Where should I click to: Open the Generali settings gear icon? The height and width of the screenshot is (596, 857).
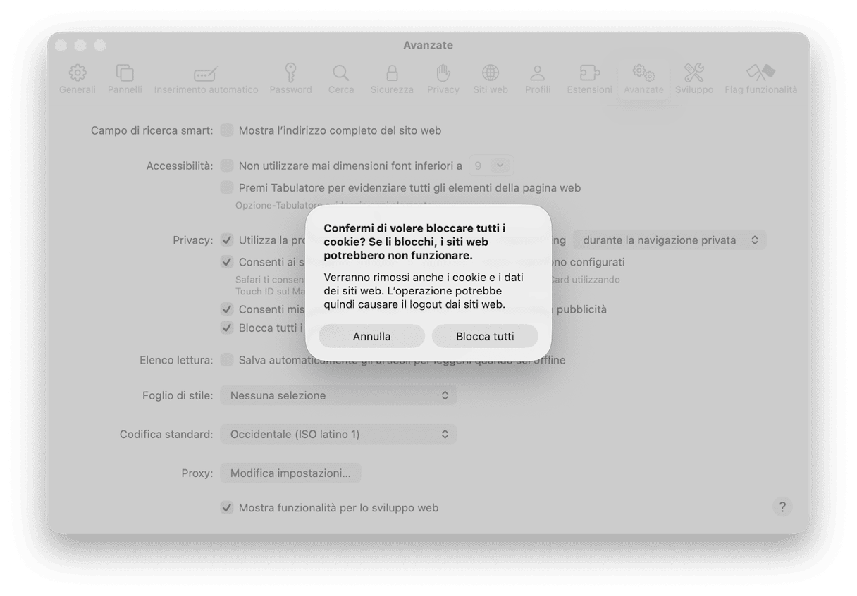(x=77, y=73)
